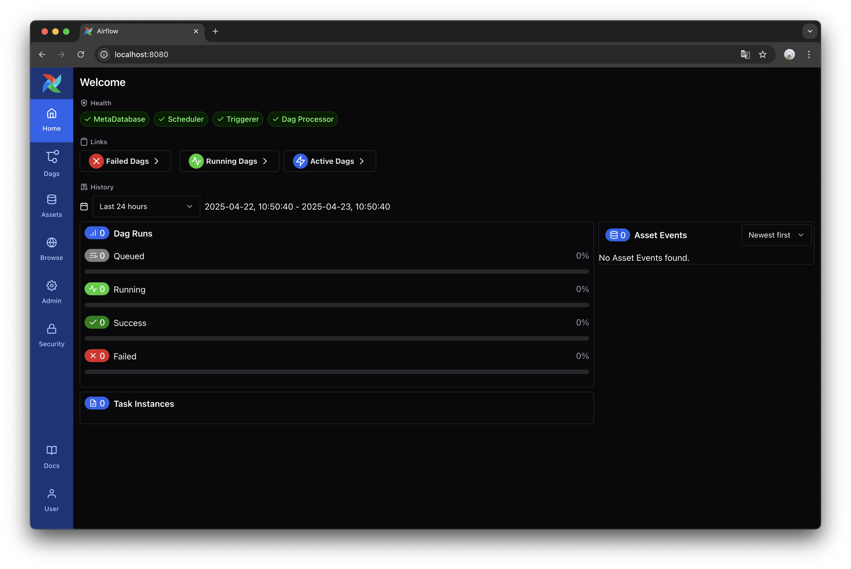Open the Running Dags link
Image resolution: width=851 pixels, height=569 pixels.
[x=229, y=161]
